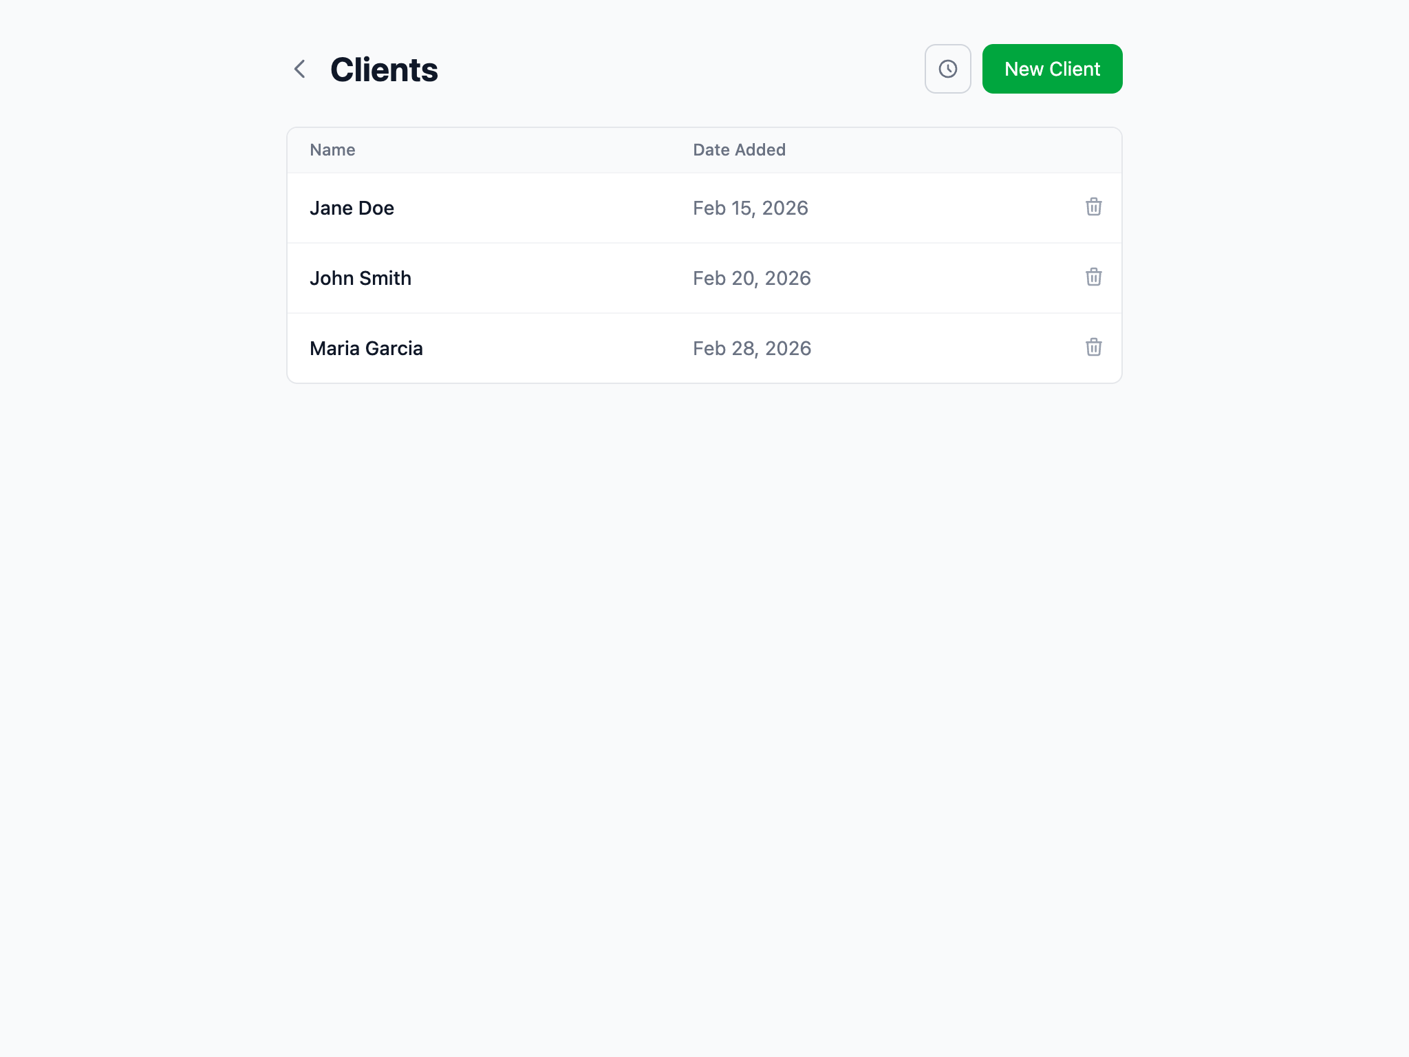1409x1057 pixels.
Task: Navigate back with the chevron arrow
Action: pos(300,69)
